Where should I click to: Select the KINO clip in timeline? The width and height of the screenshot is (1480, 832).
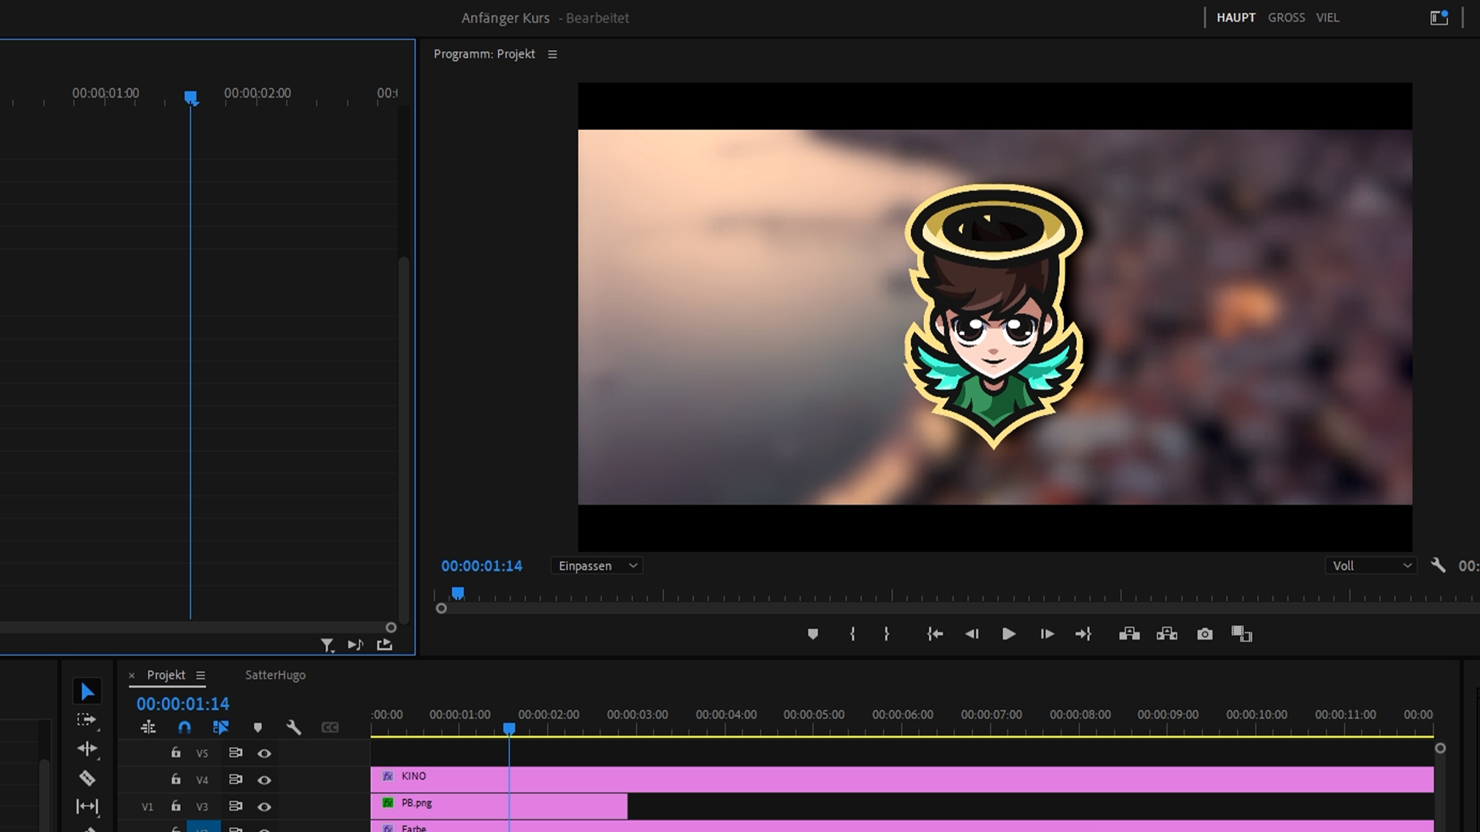point(902,779)
